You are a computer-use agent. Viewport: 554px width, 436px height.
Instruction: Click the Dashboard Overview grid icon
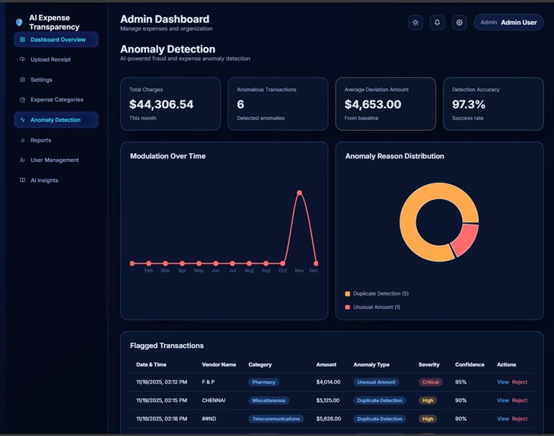tap(22, 40)
